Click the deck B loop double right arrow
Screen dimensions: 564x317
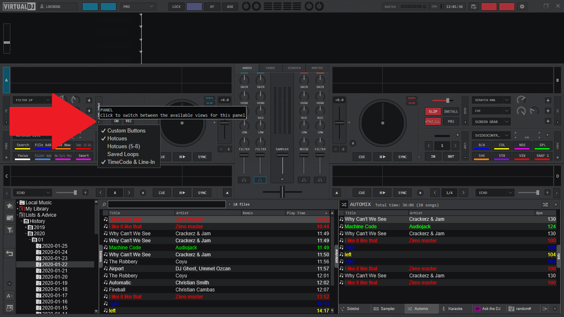tap(455, 146)
